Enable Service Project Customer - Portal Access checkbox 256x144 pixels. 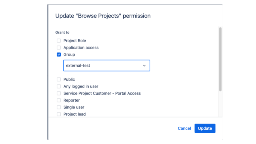coord(59,93)
